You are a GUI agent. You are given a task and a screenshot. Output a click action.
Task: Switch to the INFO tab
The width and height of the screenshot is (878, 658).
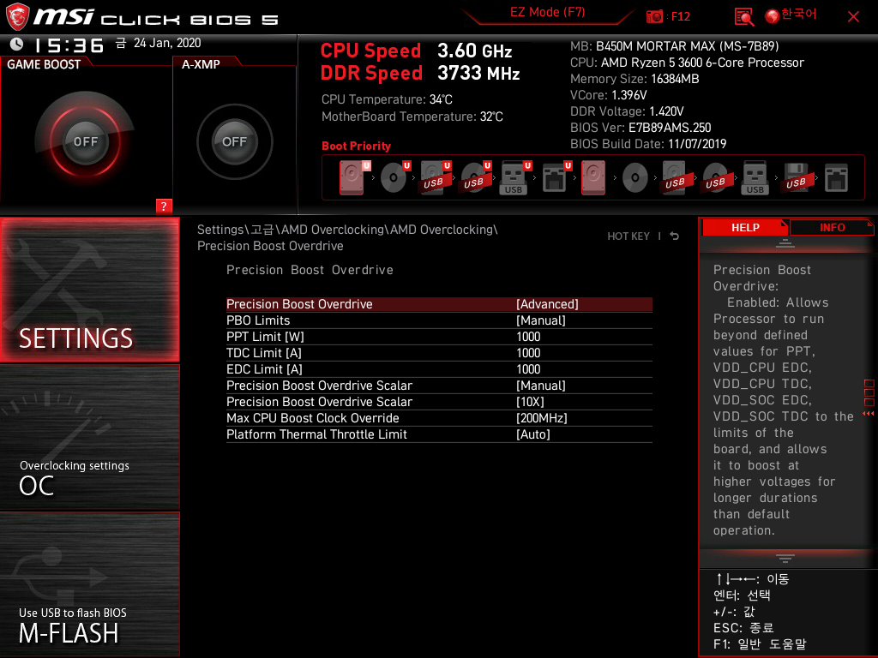coord(832,228)
